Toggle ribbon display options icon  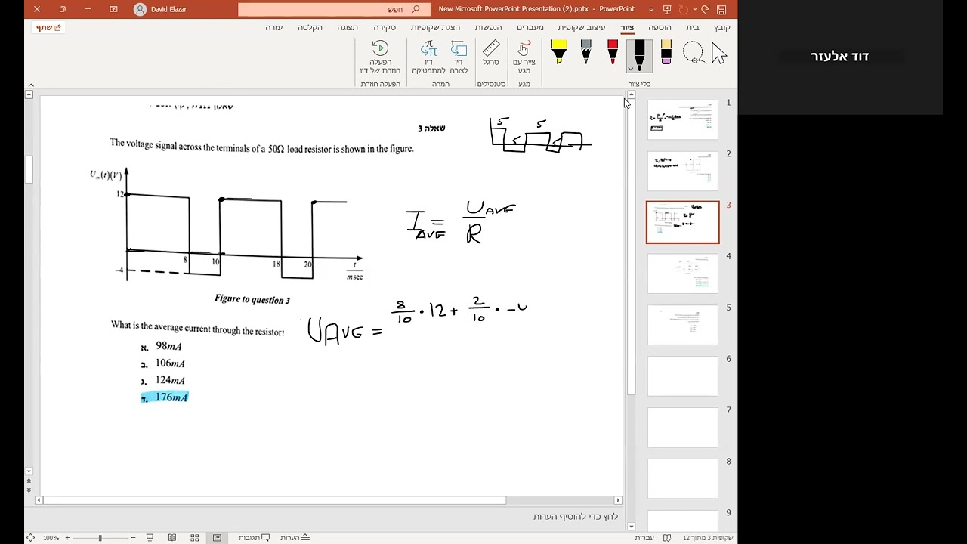click(x=113, y=9)
